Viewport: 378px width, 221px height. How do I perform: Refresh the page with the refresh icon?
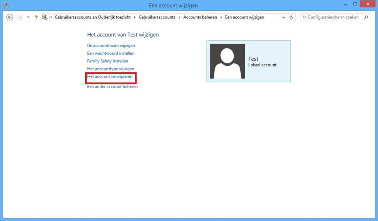291,17
